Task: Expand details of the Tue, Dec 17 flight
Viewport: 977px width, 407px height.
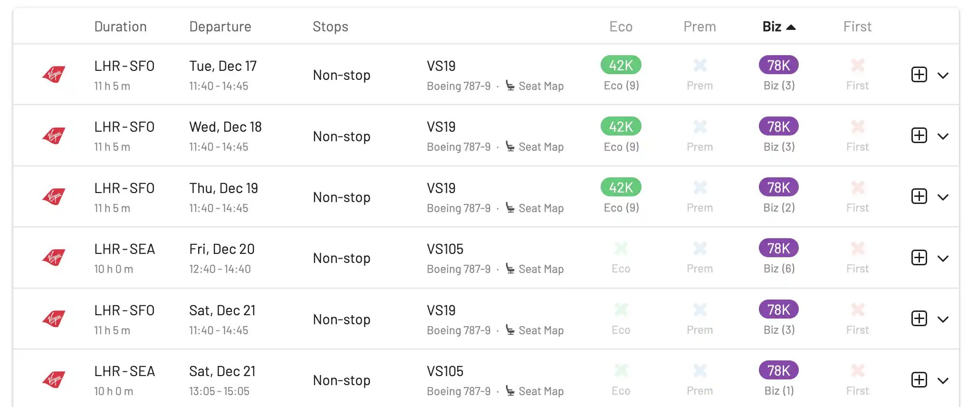Action: pos(943,75)
